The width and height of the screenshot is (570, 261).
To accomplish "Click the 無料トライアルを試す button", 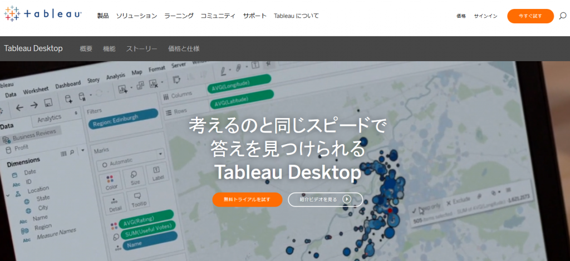I will [247, 200].
